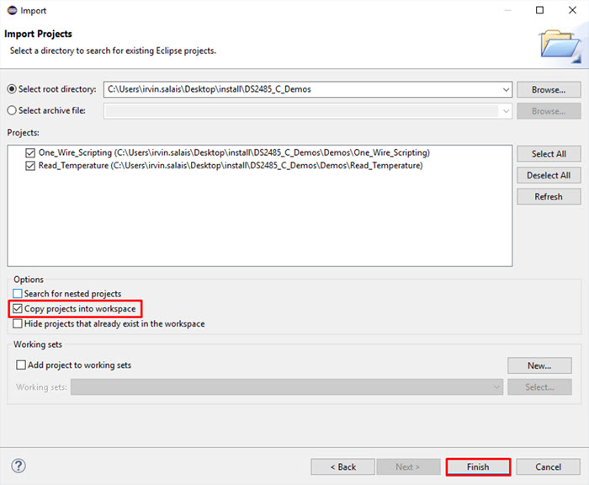Click the Eclipse icon in title bar
This screenshot has width=589, height=485.
coord(12,11)
